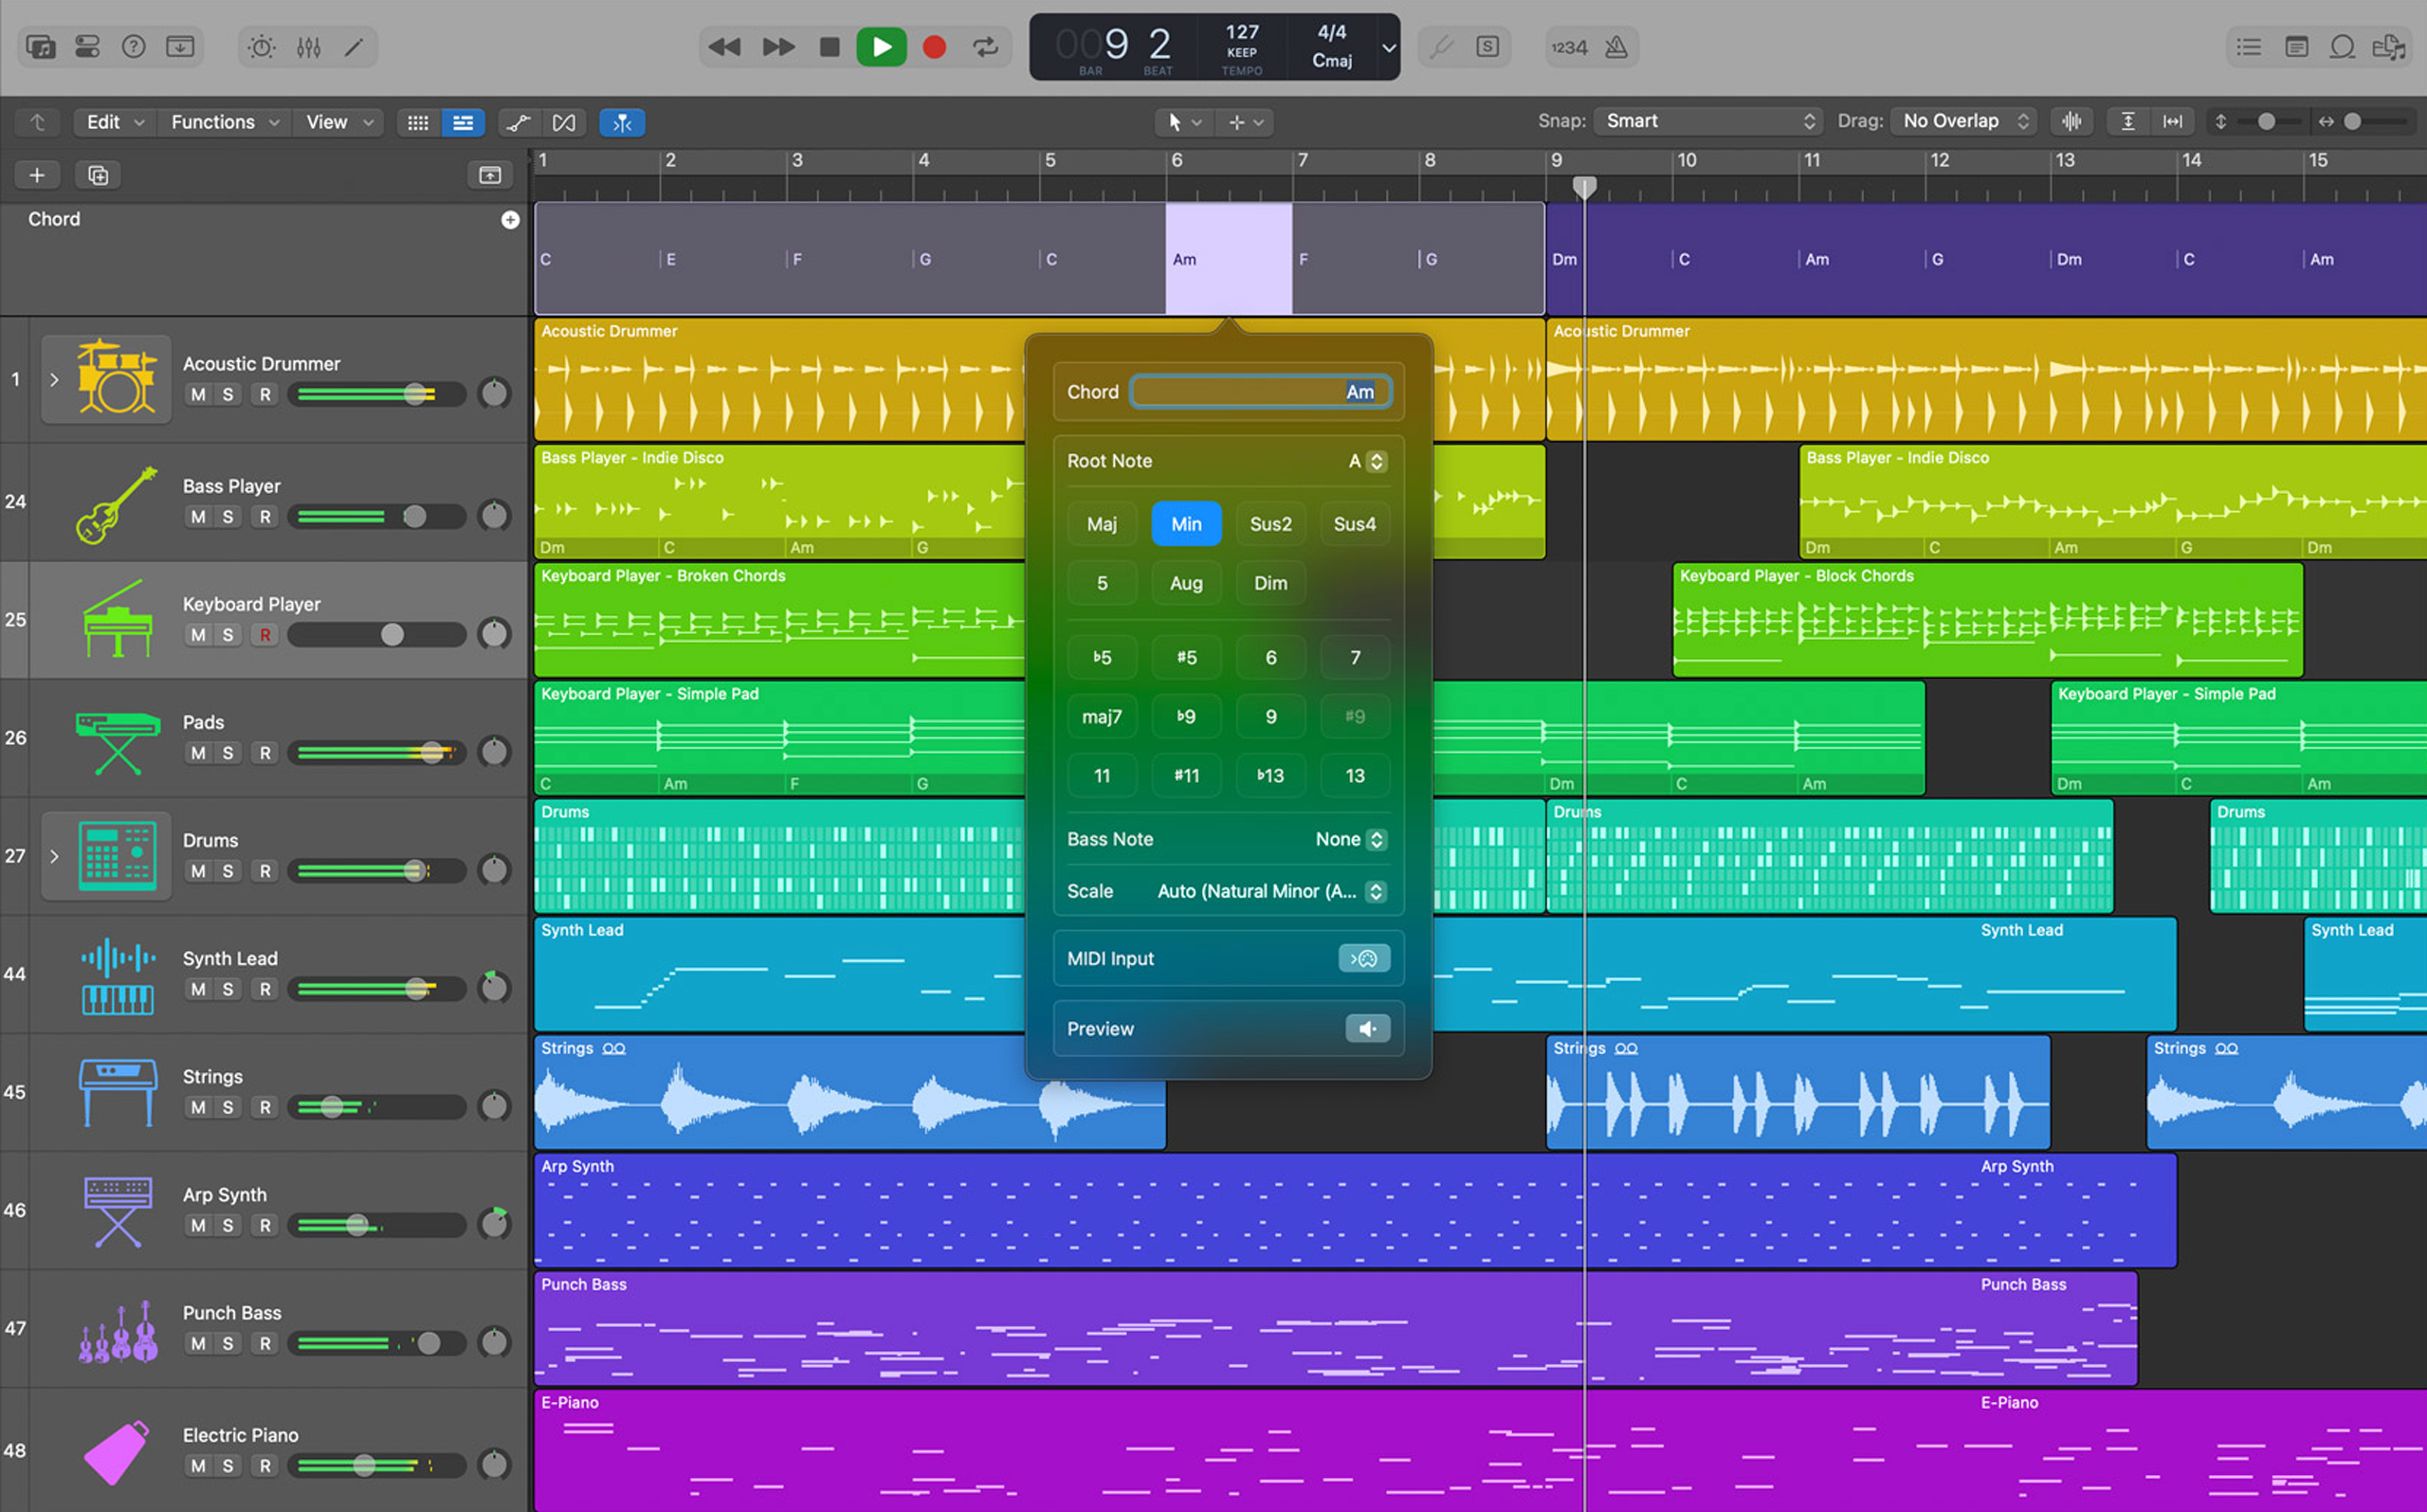Click the Acoustic Drummer drum kit icon
The height and width of the screenshot is (1512, 2427).
pyautogui.click(x=117, y=378)
